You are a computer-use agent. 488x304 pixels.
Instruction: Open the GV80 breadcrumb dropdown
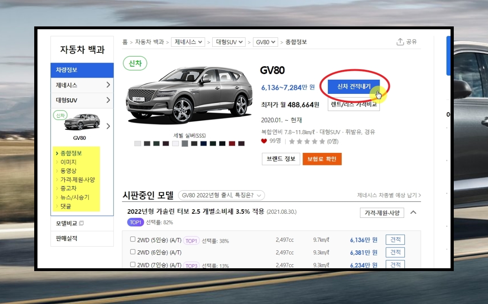pyautogui.click(x=265, y=42)
